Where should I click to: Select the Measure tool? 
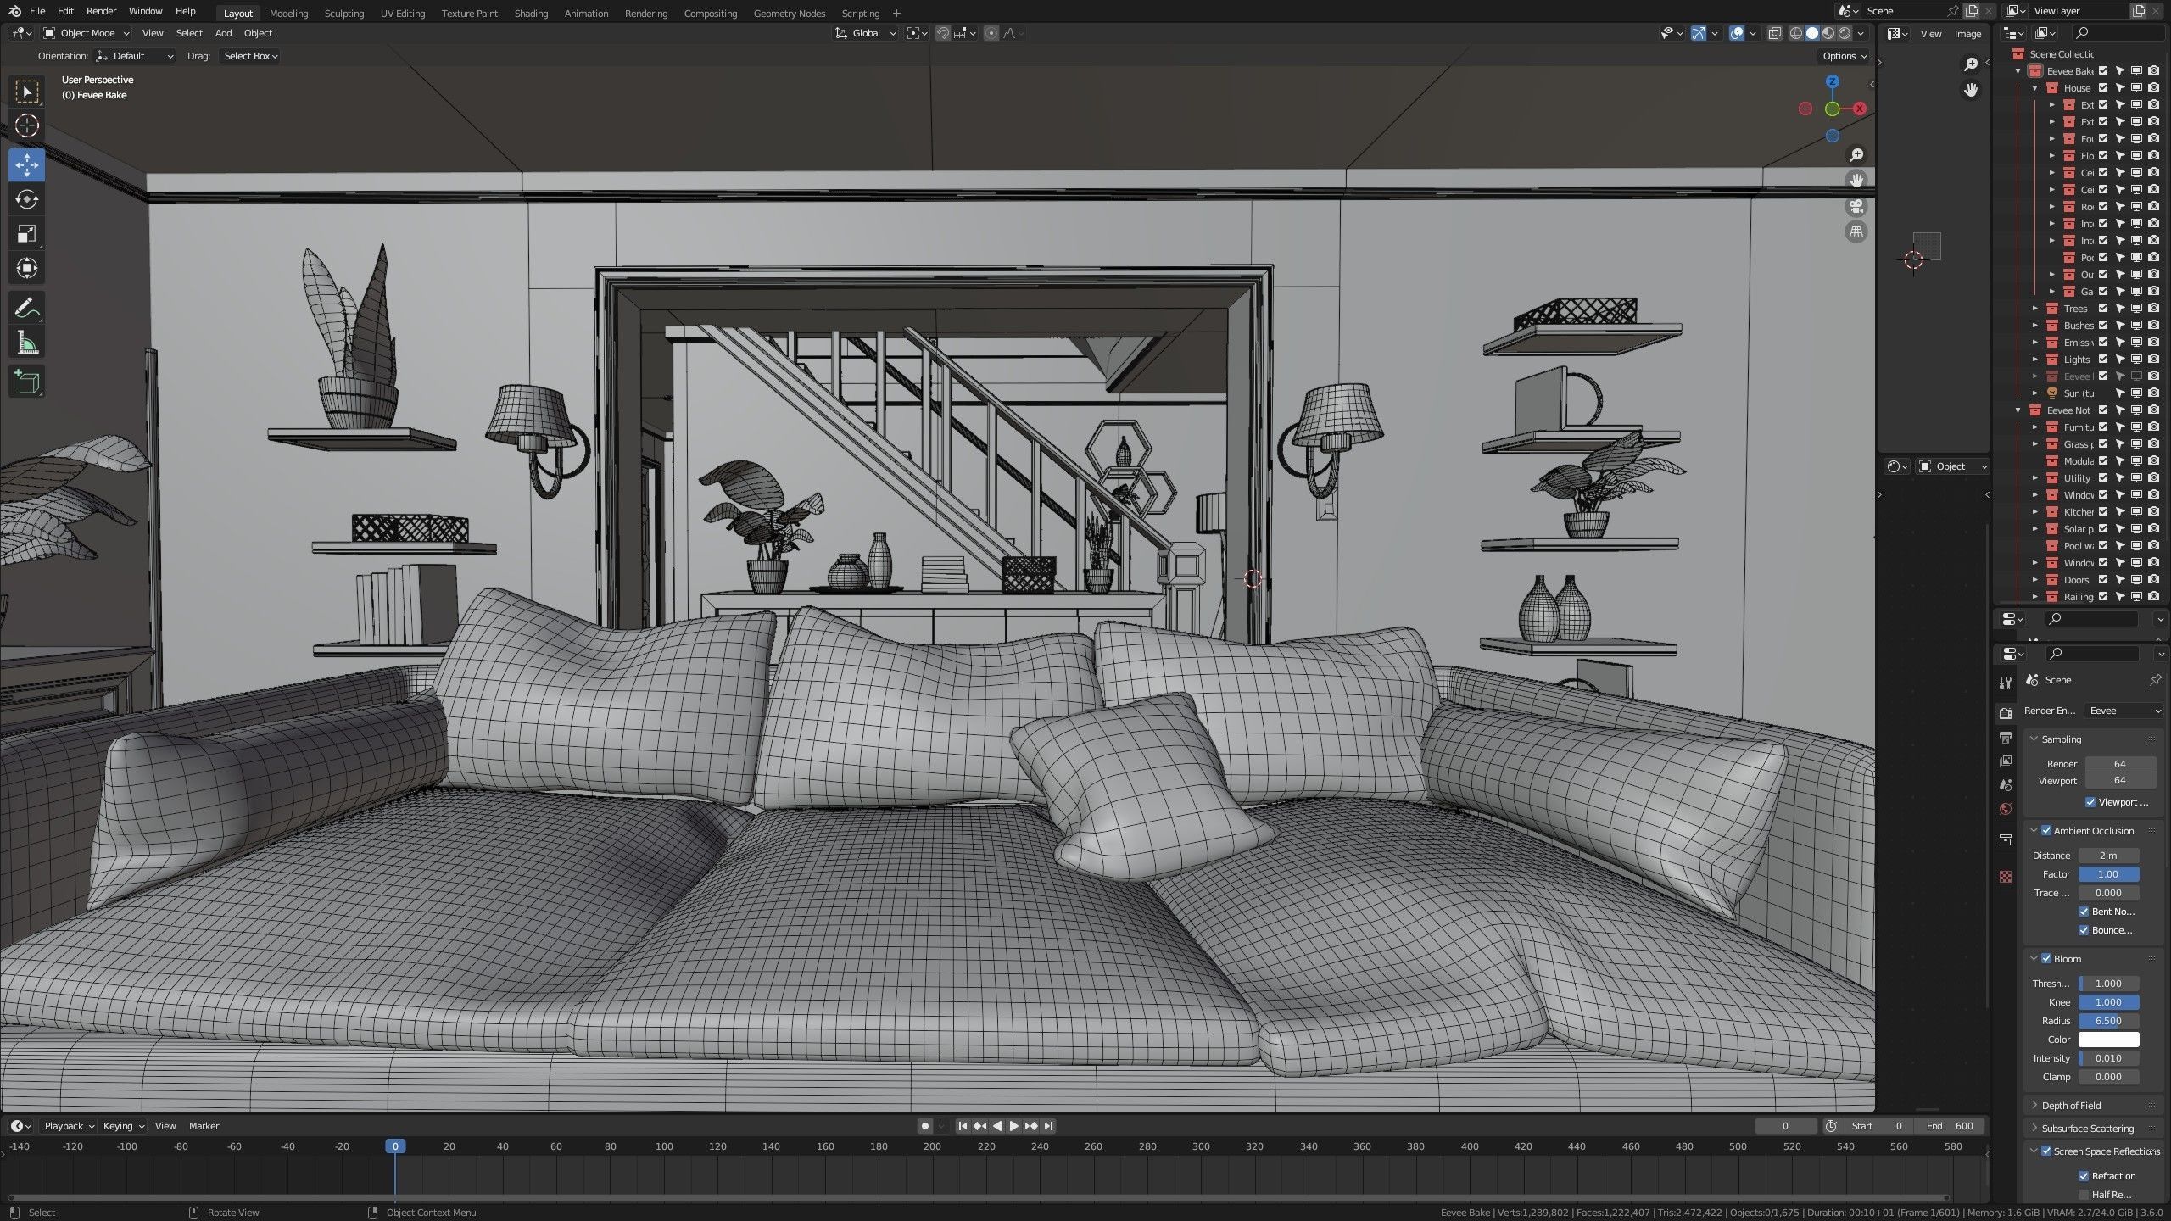pos(26,343)
